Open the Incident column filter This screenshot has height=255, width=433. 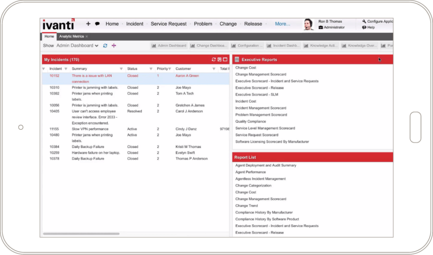point(66,69)
